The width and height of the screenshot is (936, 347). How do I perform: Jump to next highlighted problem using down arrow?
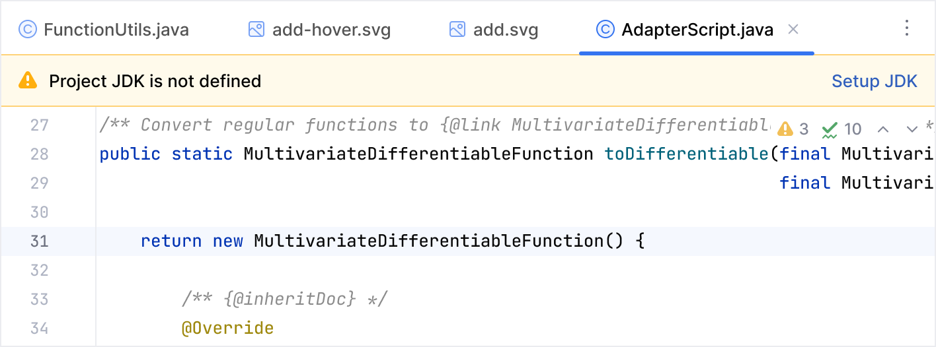(912, 129)
